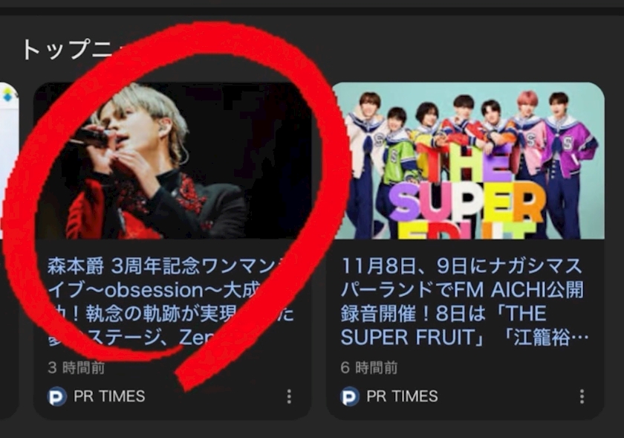The height and width of the screenshot is (438, 624).
Task: Click the obsession text in first headline
Action: [153, 290]
